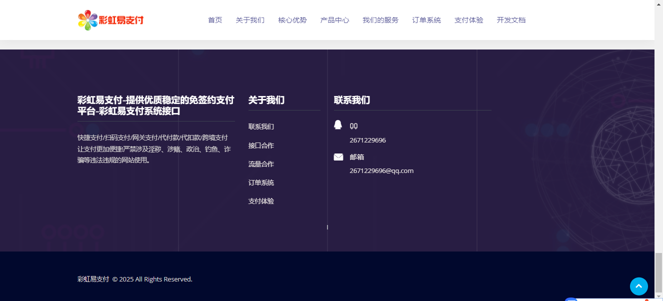Screen dimensions: 663x301
Task: Open the 关于我们 nav item
Action: 250,20
